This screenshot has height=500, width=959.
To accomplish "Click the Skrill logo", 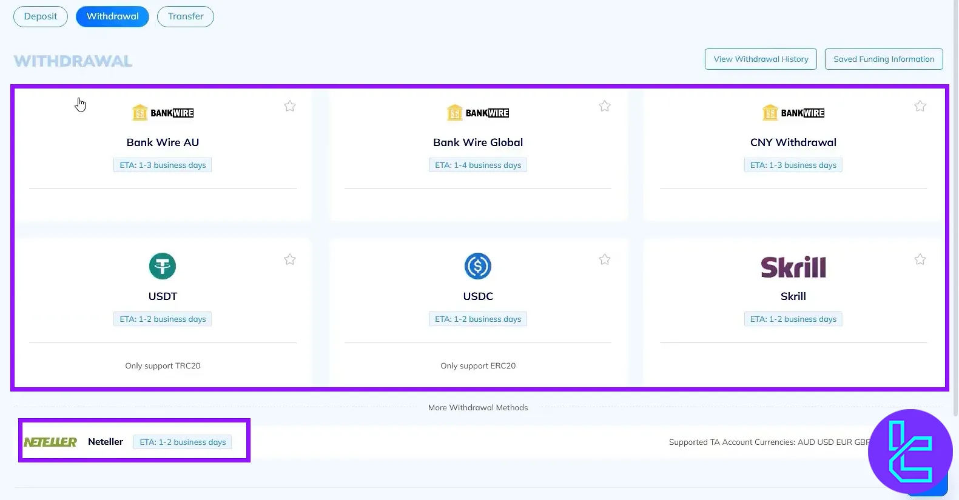I will click(793, 267).
